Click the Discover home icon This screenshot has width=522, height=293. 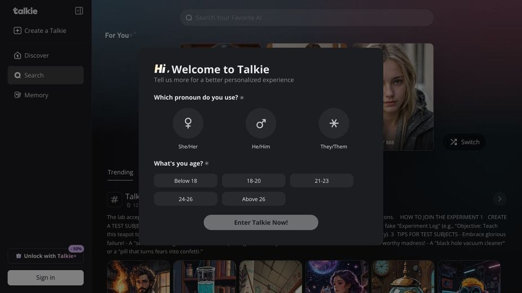17,55
